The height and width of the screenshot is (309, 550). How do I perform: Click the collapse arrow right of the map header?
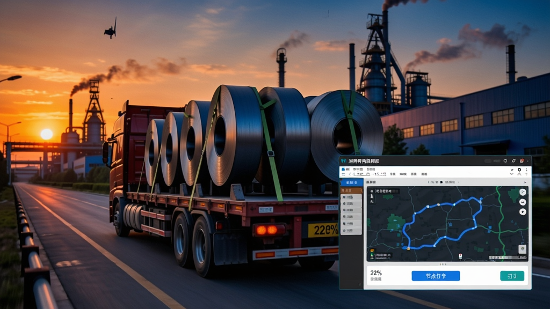tap(525, 182)
